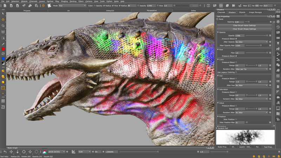Switch to the Node Prop. bottom tab

coord(222,147)
